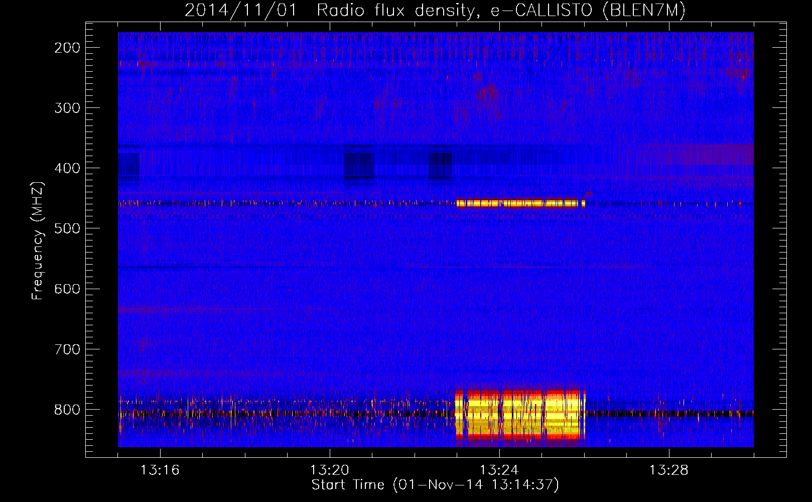
Task: Click the 500 frequency tick label
Action: [x=67, y=228]
